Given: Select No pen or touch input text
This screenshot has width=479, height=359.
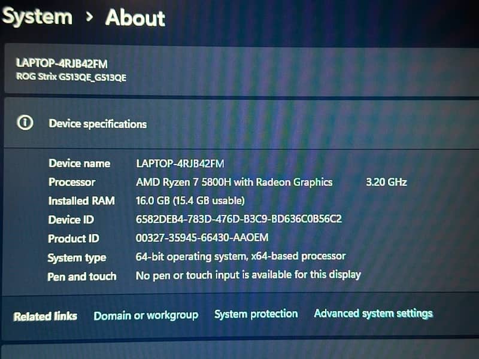Looking at the screenshot, I should pos(248,275).
